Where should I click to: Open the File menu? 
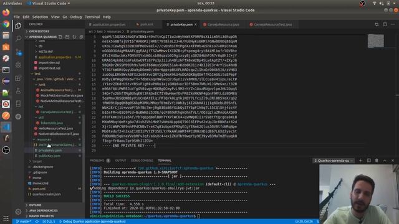pyautogui.click(x=17, y=17)
